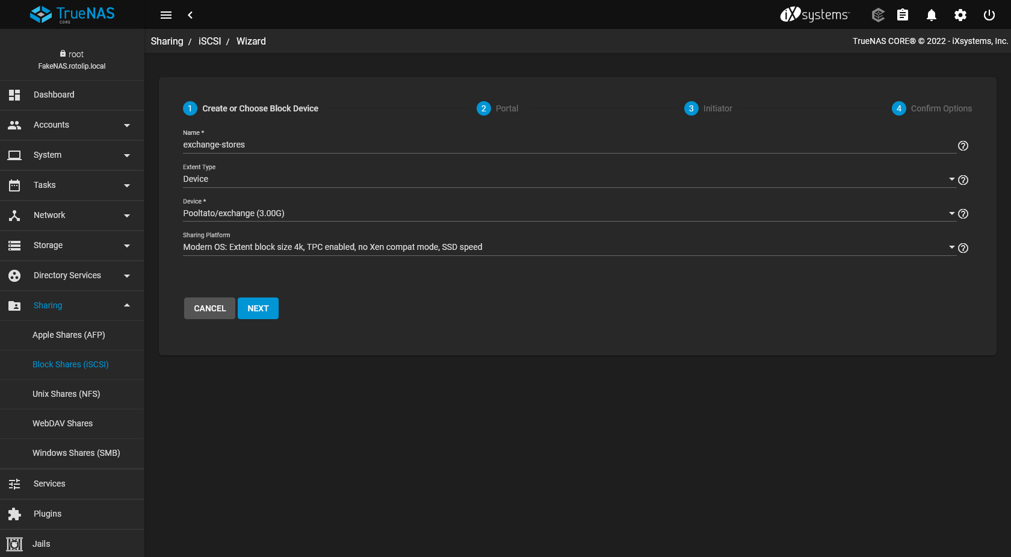
Task: Click the NEXT button
Action: pos(258,308)
